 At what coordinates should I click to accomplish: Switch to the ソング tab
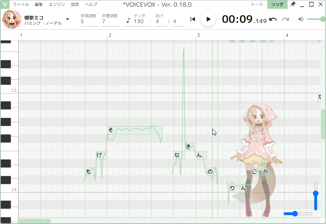click(x=277, y=4)
